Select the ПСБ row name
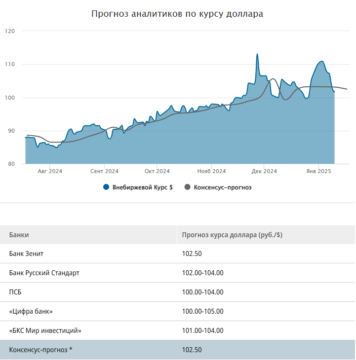Screen dimensions: 356x360 (15, 292)
